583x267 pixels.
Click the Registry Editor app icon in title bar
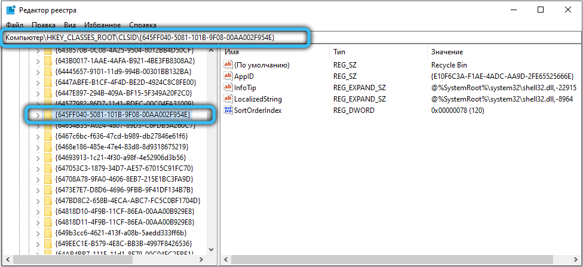click(x=11, y=10)
